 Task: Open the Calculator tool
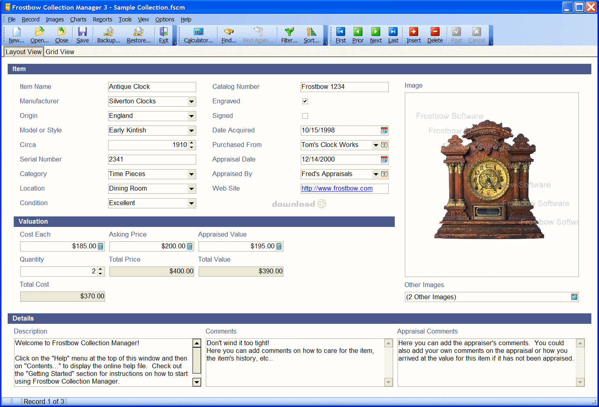pyautogui.click(x=198, y=35)
